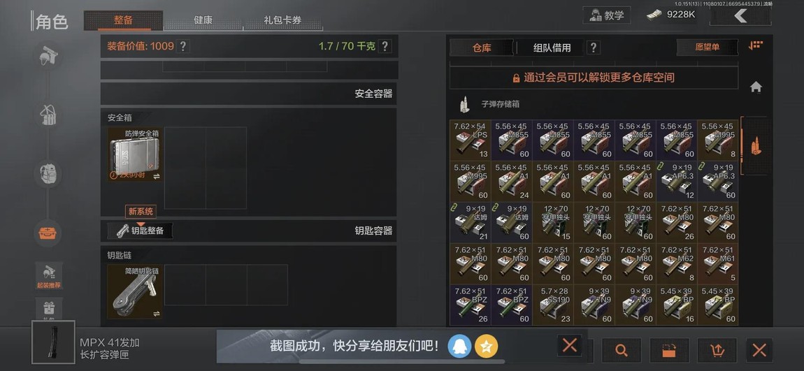Open the weapons and helmet sidebar icon
The height and width of the screenshot is (371, 804).
pyautogui.click(x=48, y=54)
